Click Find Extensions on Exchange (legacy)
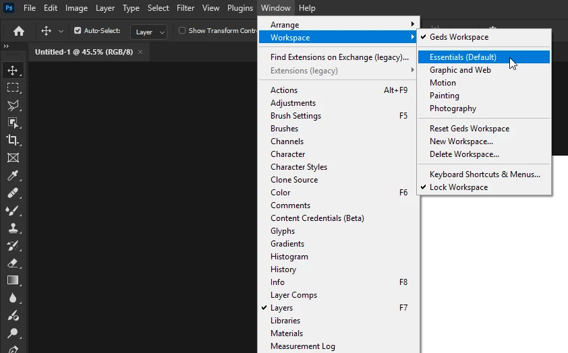This screenshot has width=568, height=353. (339, 57)
